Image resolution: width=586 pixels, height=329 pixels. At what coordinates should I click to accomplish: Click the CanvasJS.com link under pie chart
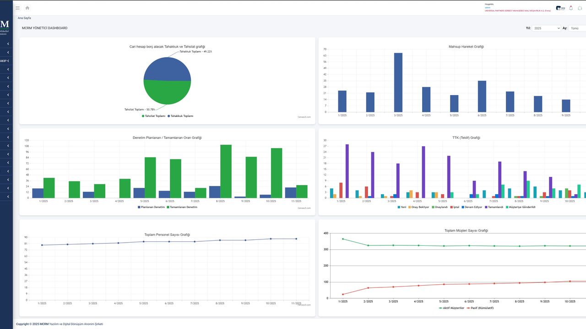pos(304,117)
